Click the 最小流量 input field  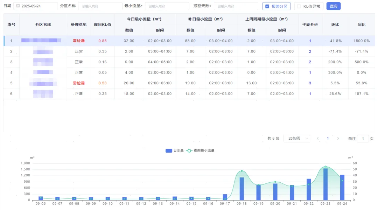(x=165, y=6)
